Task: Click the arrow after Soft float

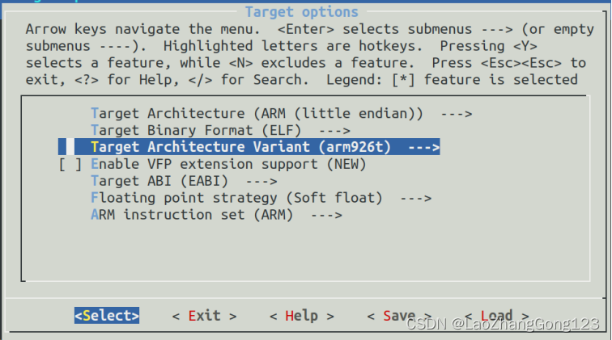Action: (x=415, y=198)
